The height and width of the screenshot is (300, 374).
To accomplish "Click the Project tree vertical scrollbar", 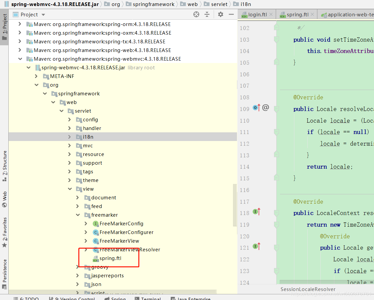I will click(235, 205).
